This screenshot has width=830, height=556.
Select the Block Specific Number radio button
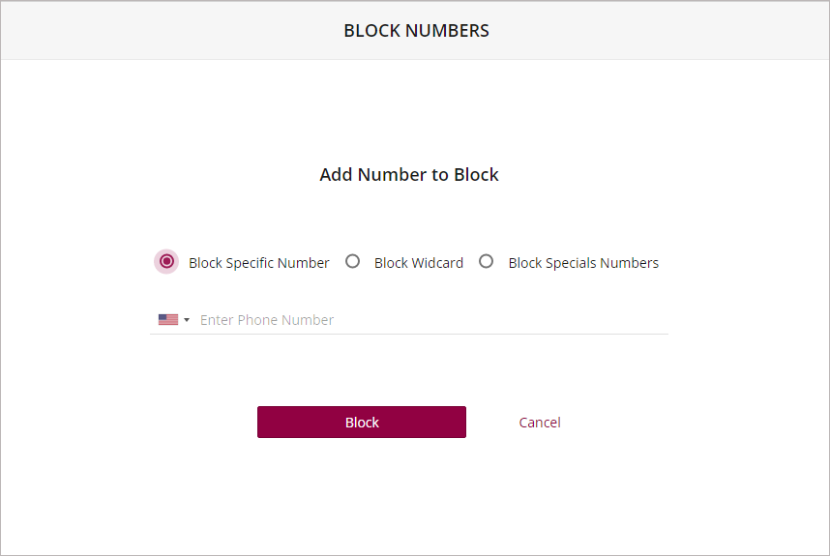coord(166,261)
